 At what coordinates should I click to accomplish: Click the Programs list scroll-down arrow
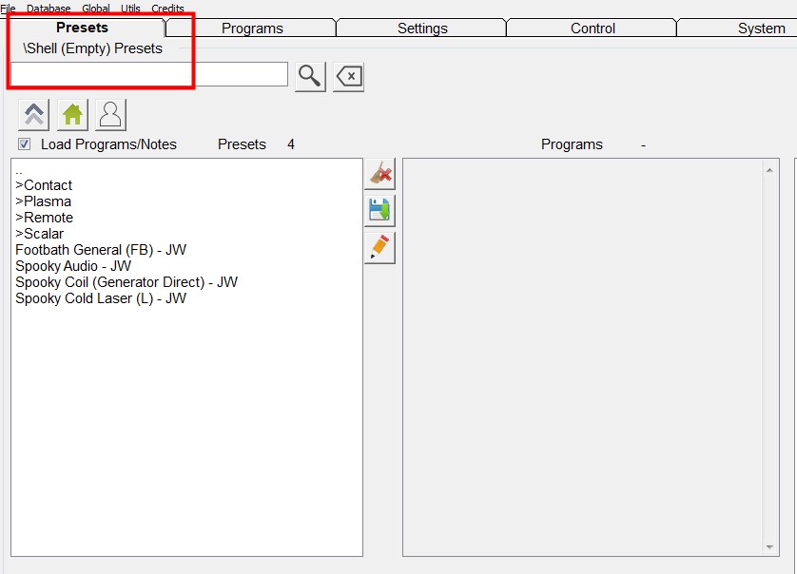point(770,547)
